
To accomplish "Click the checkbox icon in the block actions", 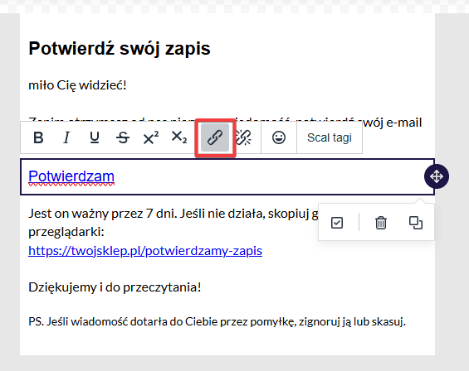I will pyautogui.click(x=337, y=223).
